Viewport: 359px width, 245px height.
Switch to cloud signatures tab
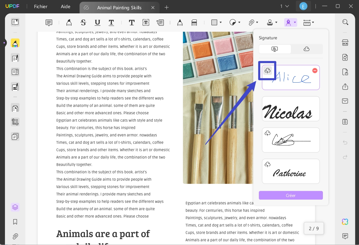point(307,49)
